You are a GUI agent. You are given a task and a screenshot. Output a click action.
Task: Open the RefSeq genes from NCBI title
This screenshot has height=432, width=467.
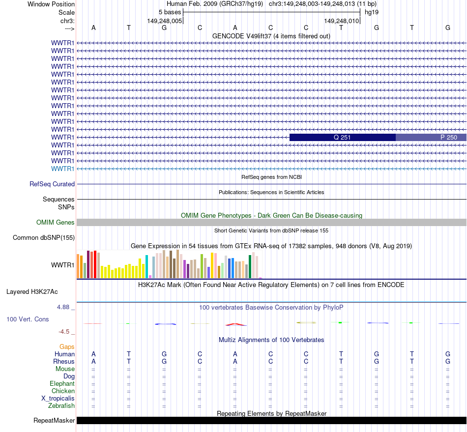point(271,177)
